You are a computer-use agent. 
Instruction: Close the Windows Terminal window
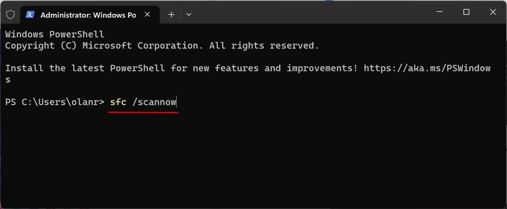point(493,12)
